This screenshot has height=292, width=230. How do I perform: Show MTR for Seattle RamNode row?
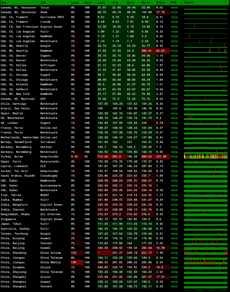pyautogui.click(x=174, y=51)
